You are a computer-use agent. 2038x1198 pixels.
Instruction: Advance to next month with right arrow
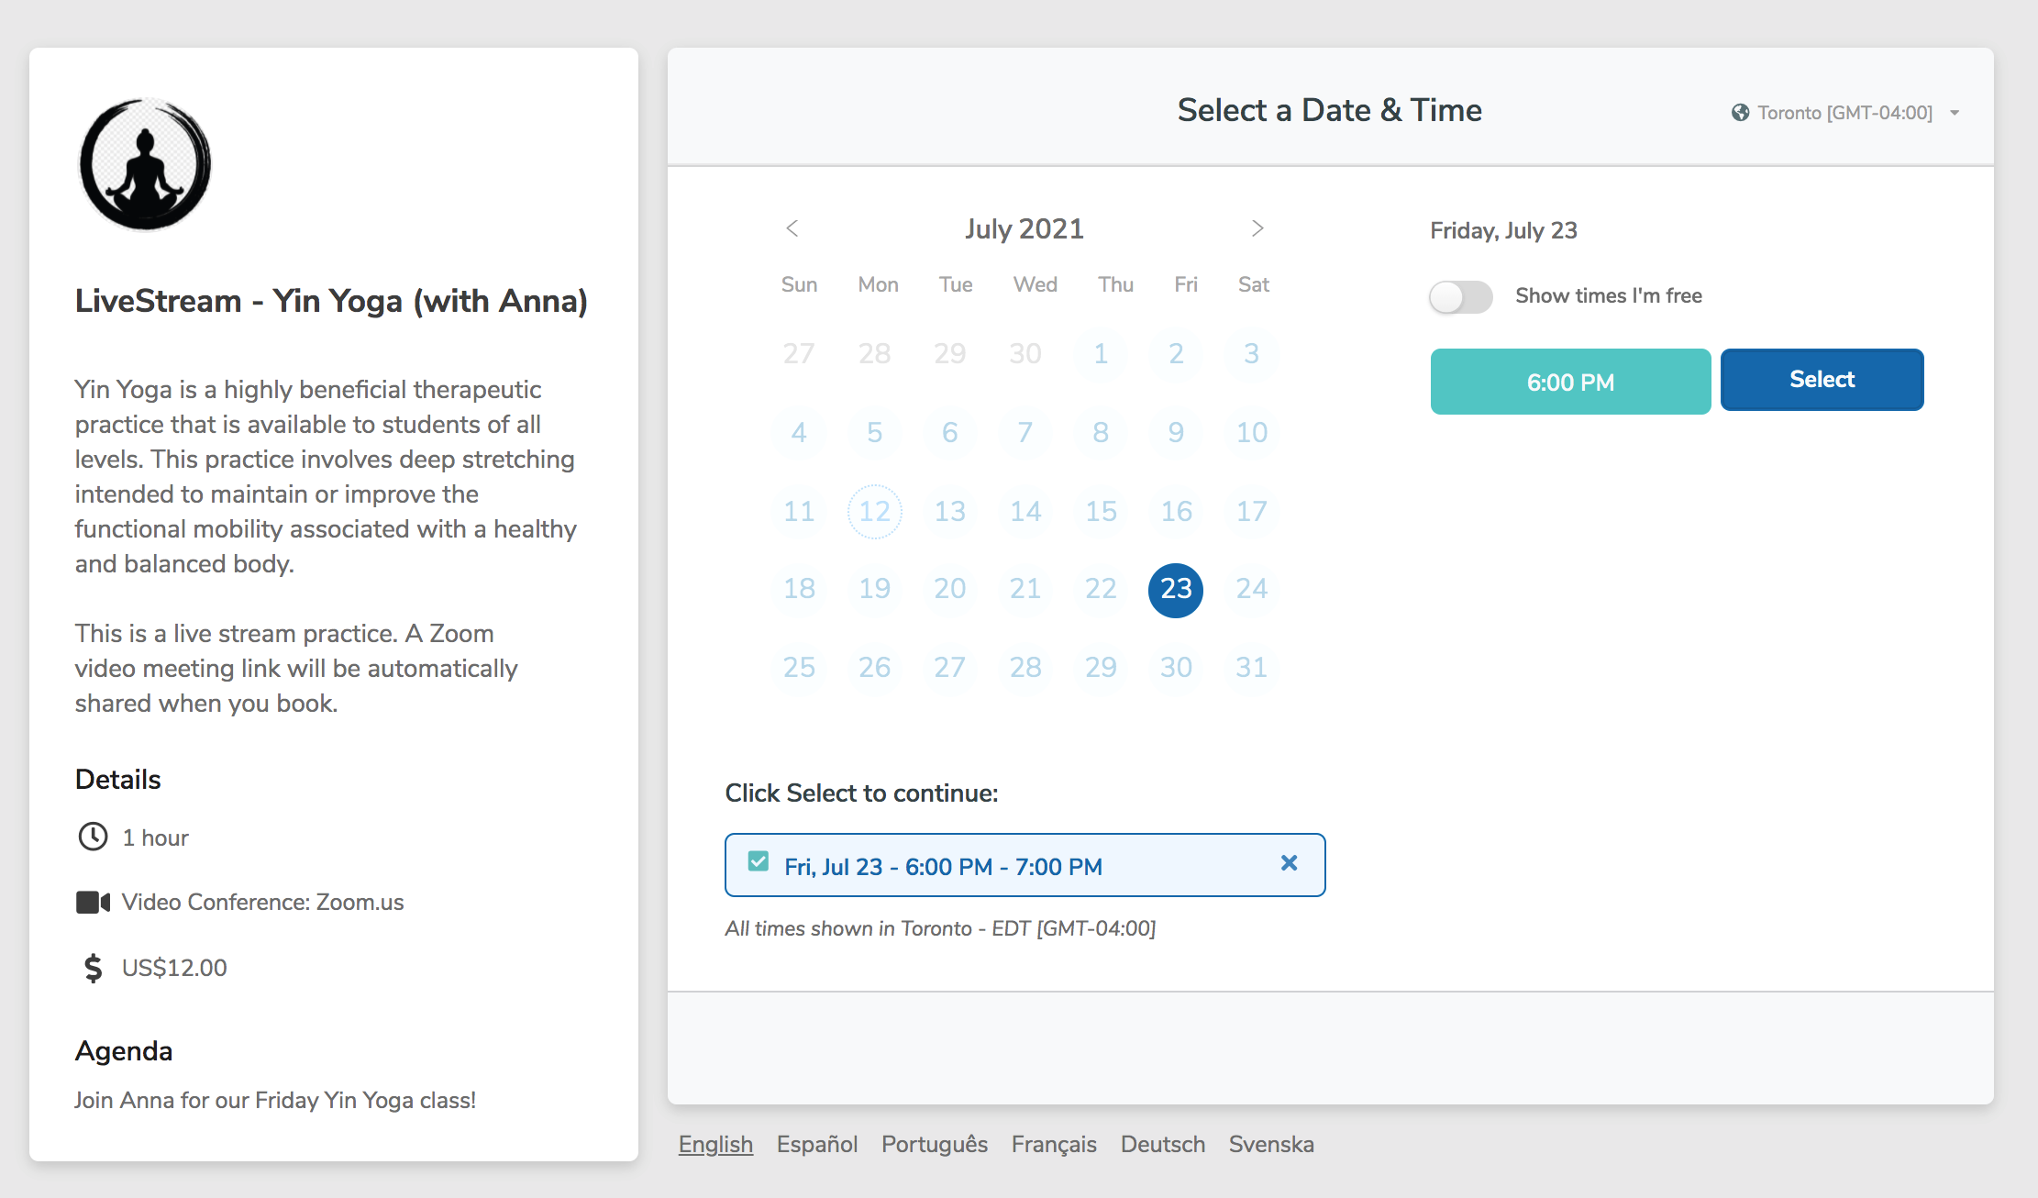pos(1257,228)
